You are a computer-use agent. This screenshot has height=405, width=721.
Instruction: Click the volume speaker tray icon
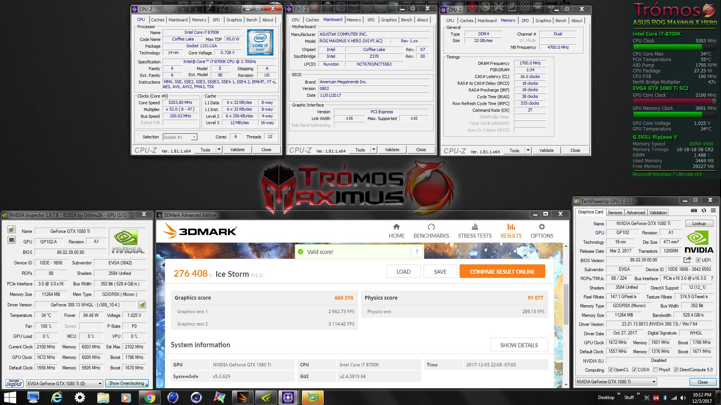click(684, 398)
